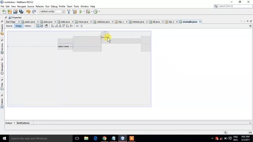Open Microsoft Edge from the taskbar

coord(95,138)
